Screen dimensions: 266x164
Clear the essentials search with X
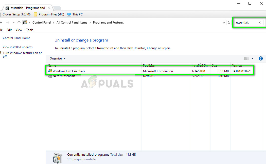[260, 23]
